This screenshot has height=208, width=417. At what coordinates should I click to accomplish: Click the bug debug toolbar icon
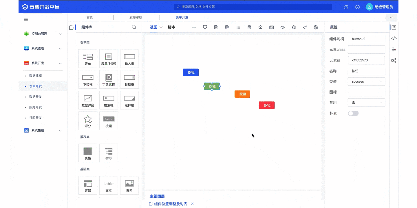[x=294, y=27]
